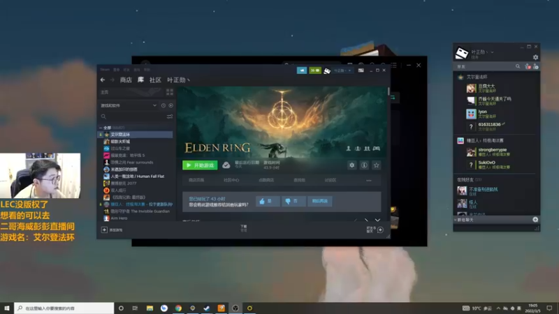Search friends with the magnifier icon
Viewport: 559px width, 314px height.
[518, 66]
